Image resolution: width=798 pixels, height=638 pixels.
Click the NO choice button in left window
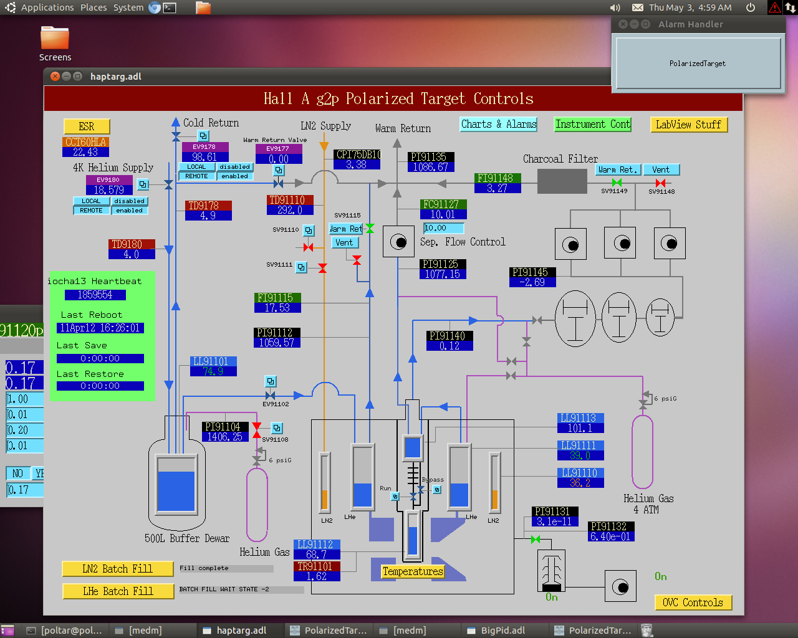[17, 474]
